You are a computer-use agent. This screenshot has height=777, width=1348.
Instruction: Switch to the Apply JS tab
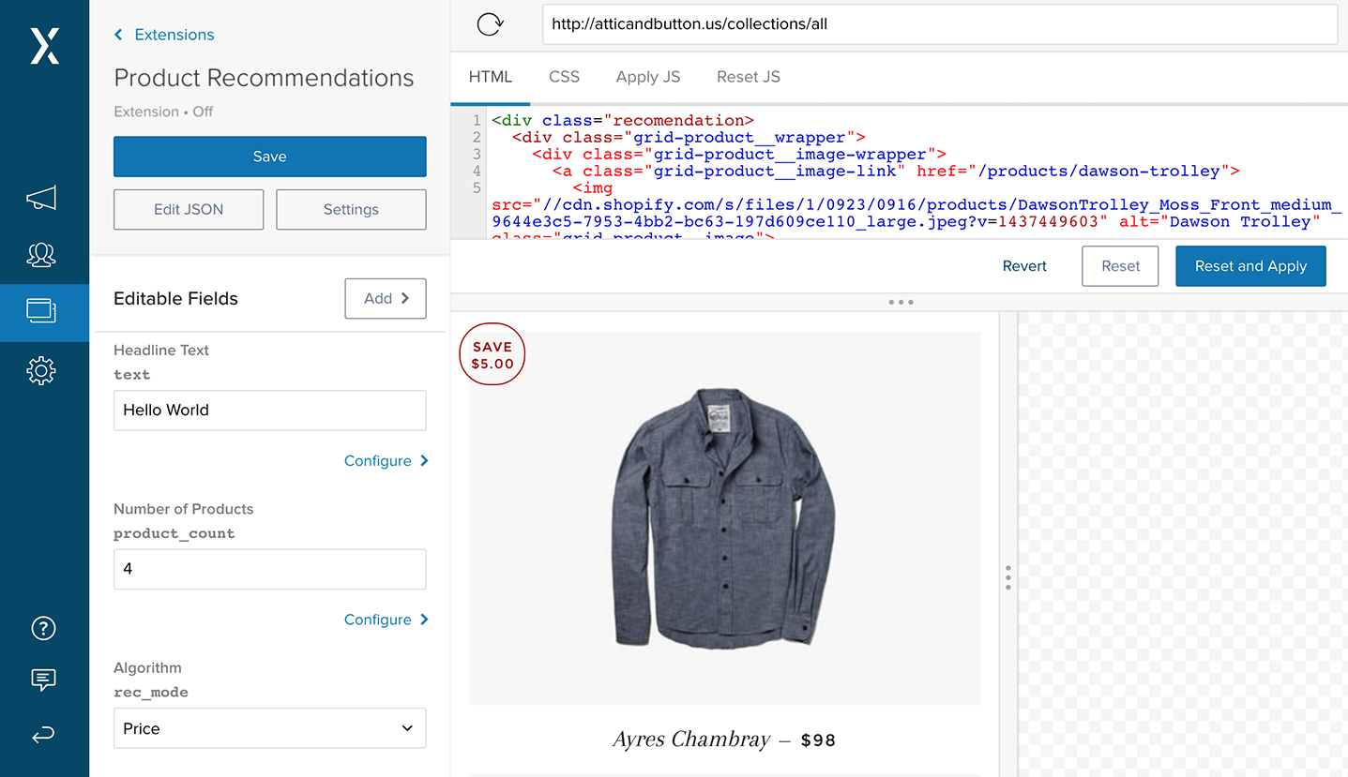(x=647, y=77)
